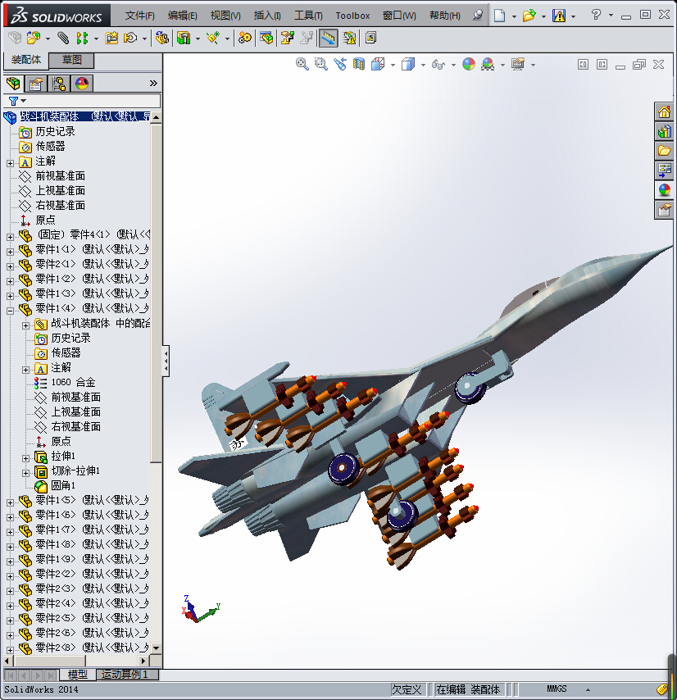Expand the 注解 node under the assembly

pos(10,163)
